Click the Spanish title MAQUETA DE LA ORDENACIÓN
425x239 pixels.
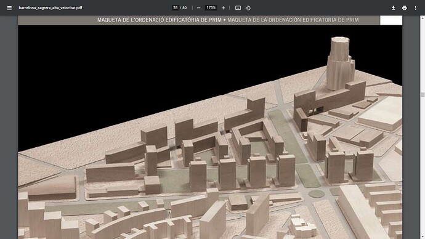coord(293,20)
